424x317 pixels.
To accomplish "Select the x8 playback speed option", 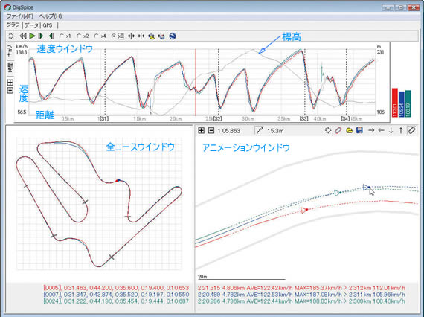I will (118, 36).
